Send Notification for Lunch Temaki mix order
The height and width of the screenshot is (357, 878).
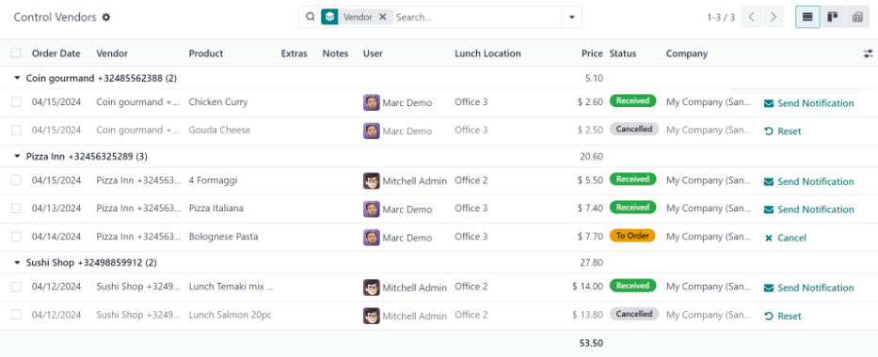(x=809, y=287)
